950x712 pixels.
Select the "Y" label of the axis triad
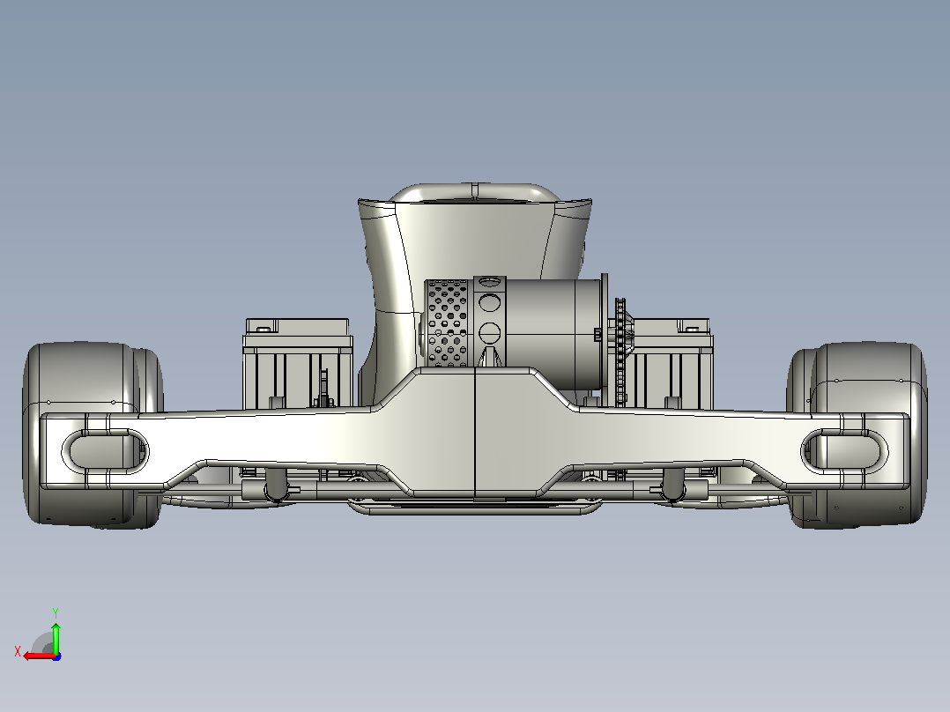pyautogui.click(x=56, y=613)
